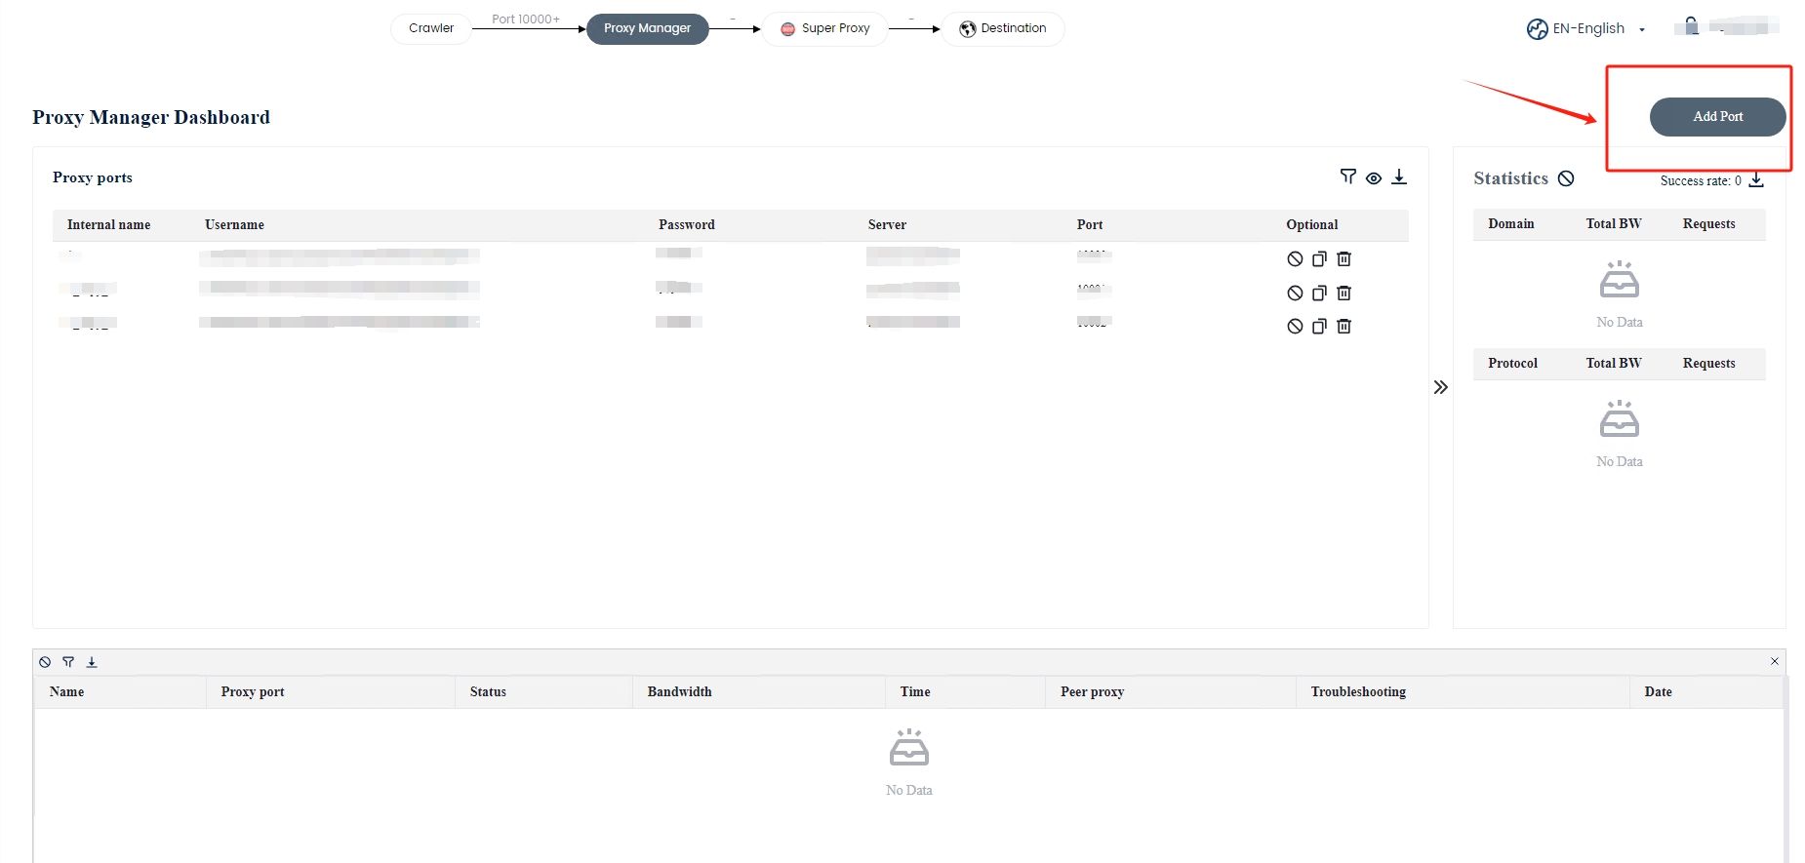
Task: Download the Proxy ports list
Action: pyautogui.click(x=1398, y=177)
